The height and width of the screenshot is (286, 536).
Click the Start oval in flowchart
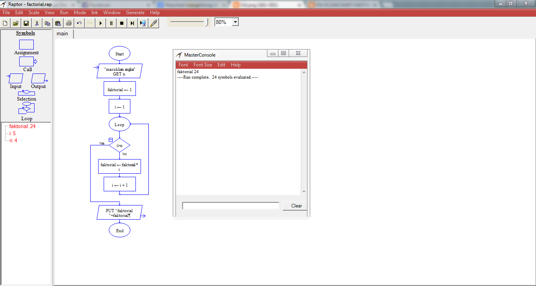pos(119,53)
